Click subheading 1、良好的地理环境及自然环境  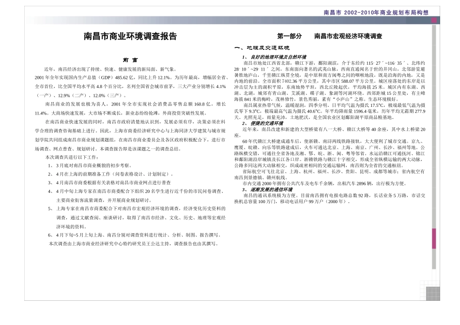click(275, 57)
